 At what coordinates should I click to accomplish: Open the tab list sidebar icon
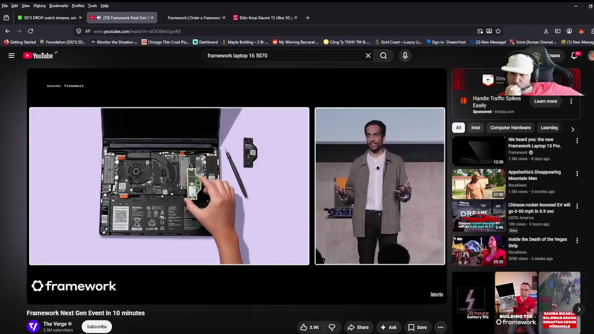pyautogui.click(x=6, y=18)
